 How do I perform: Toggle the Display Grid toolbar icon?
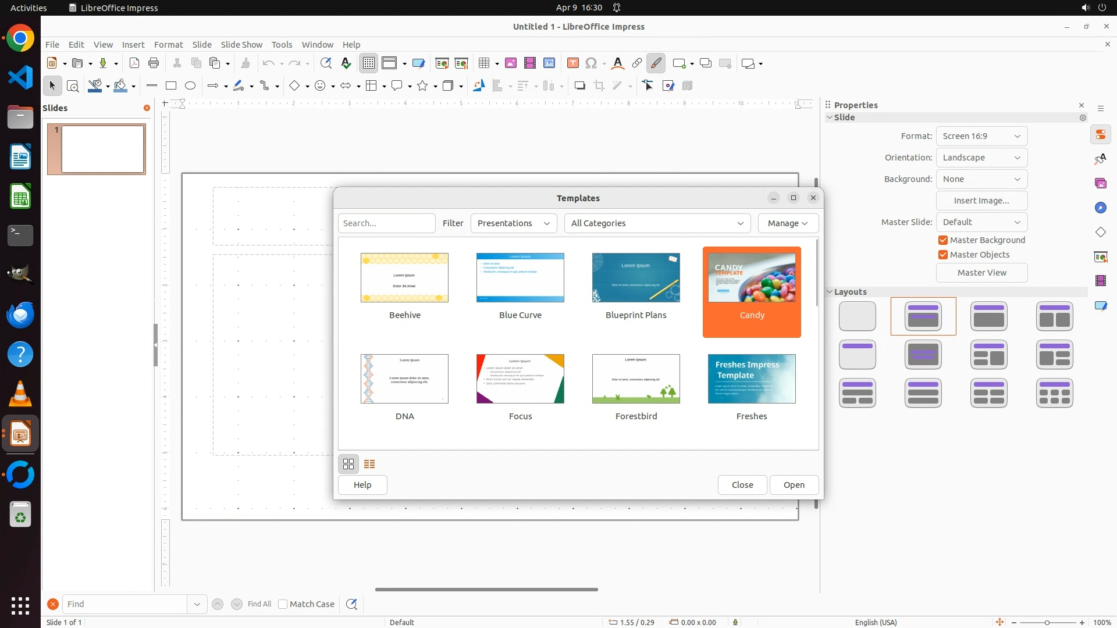click(369, 63)
